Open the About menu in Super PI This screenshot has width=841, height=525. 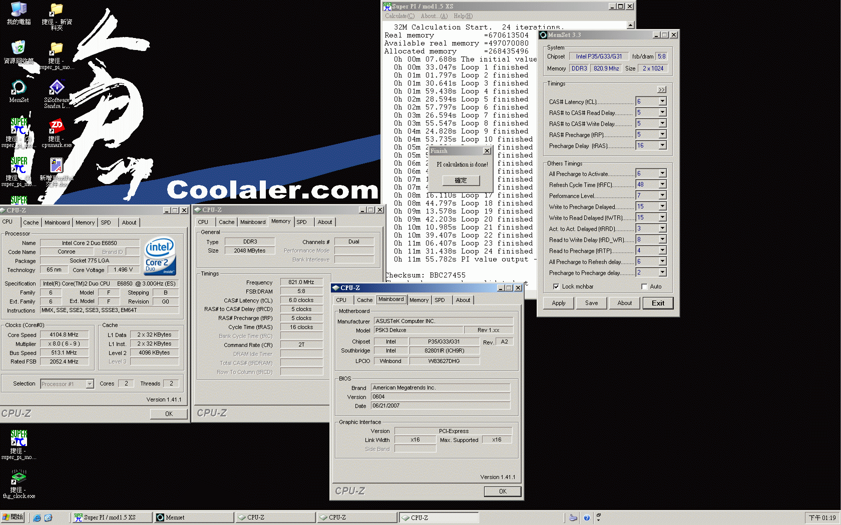pos(434,16)
